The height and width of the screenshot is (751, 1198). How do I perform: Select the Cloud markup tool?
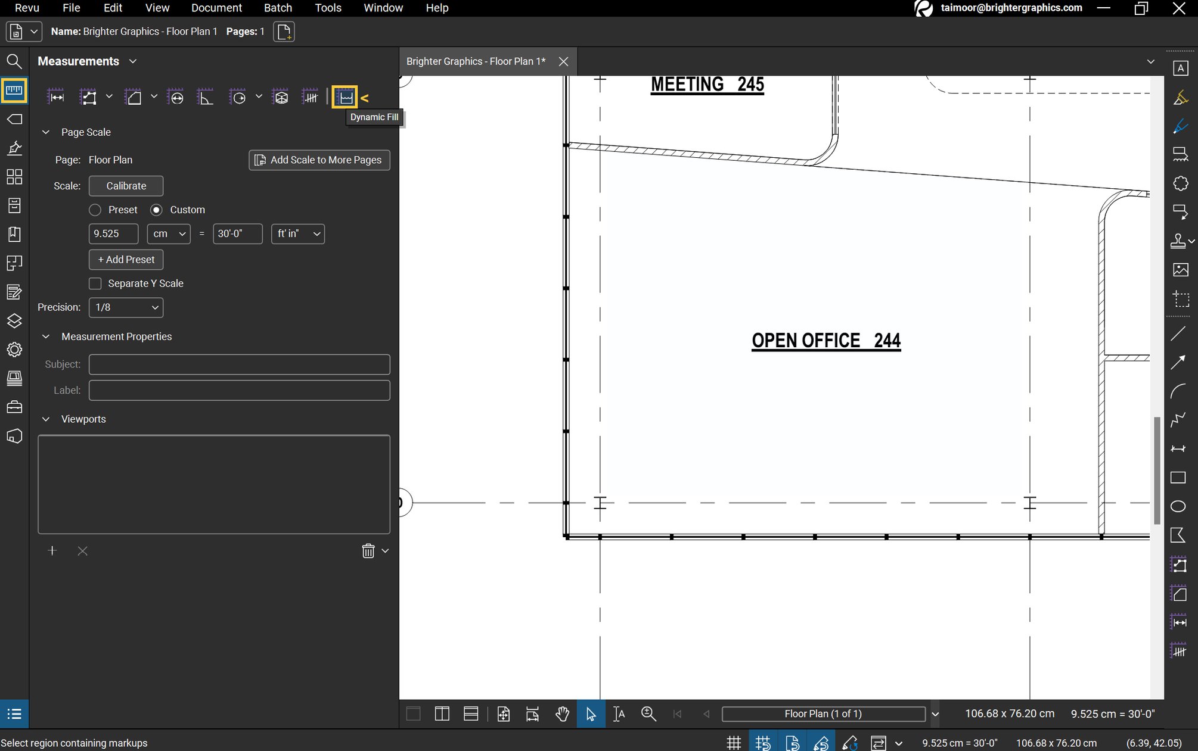(x=1181, y=183)
